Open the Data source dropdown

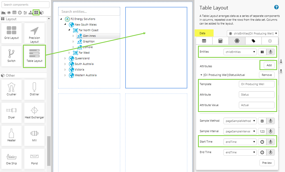click(x=253, y=33)
